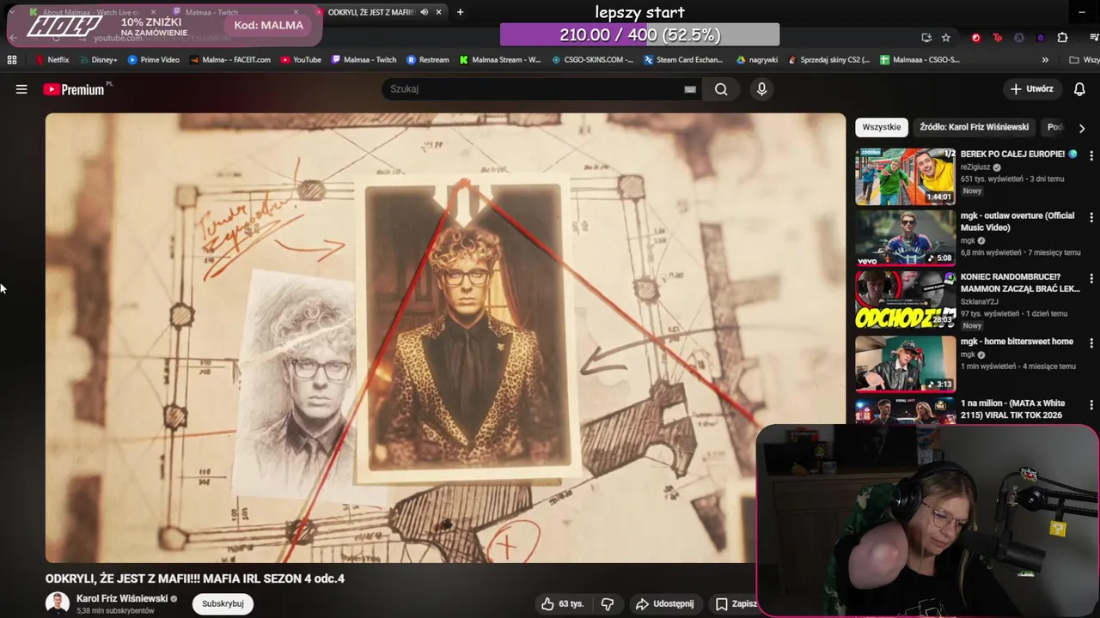Click the red Tp extension icon
This screenshot has height=618, width=1100.
coord(997,38)
